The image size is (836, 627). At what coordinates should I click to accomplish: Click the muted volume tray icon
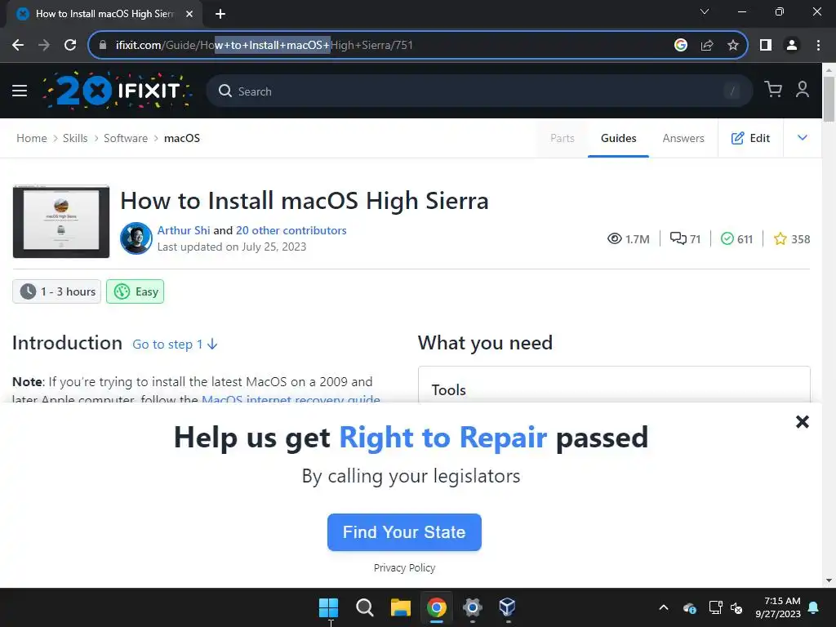point(736,607)
